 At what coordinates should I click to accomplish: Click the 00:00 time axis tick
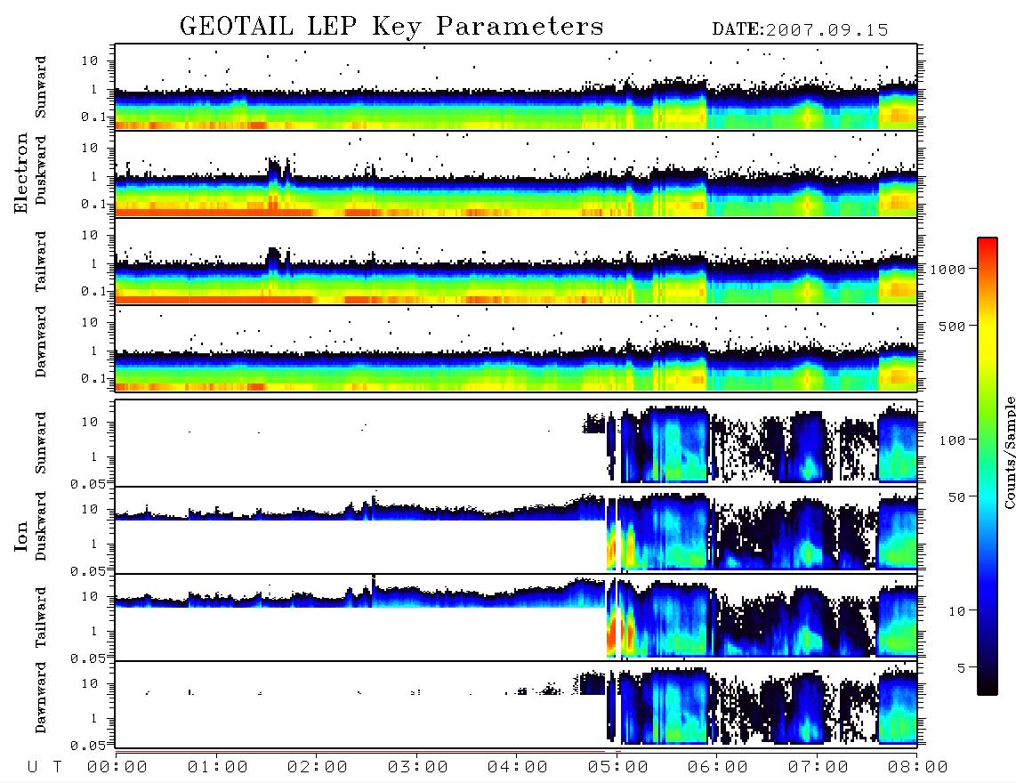coord(117,768)
